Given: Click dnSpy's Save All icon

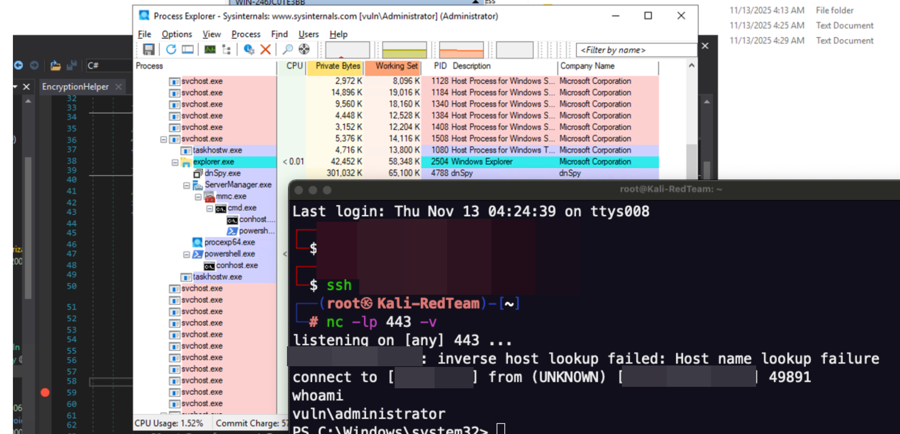Looking at the screenshot, I should coord(72,65).
